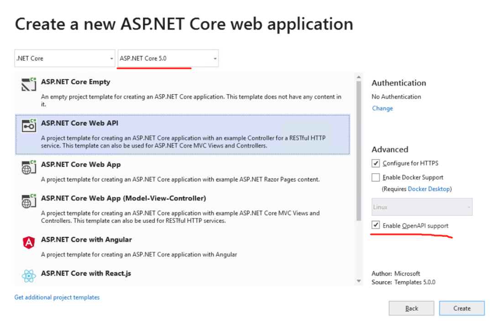Open the ASP.NET Core 5.0 version dropdown
The width and height of the screenshot is (493, 324).
click(168, 58)
